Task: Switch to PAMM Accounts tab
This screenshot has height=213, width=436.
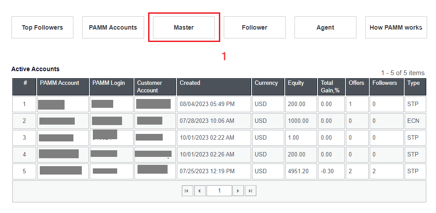Action: pyautogui.click(x=113, y=27)
